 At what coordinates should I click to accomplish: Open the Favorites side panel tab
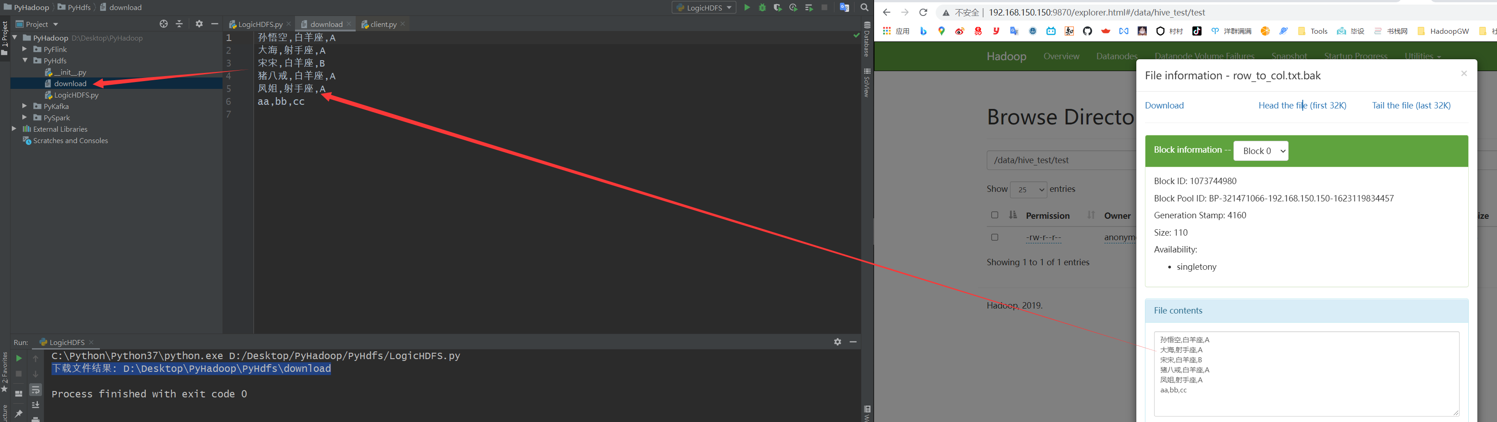click(x=5, y=372)
